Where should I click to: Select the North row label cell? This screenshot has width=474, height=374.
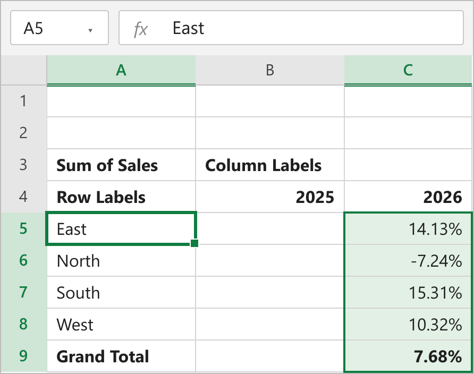[121, 260]
